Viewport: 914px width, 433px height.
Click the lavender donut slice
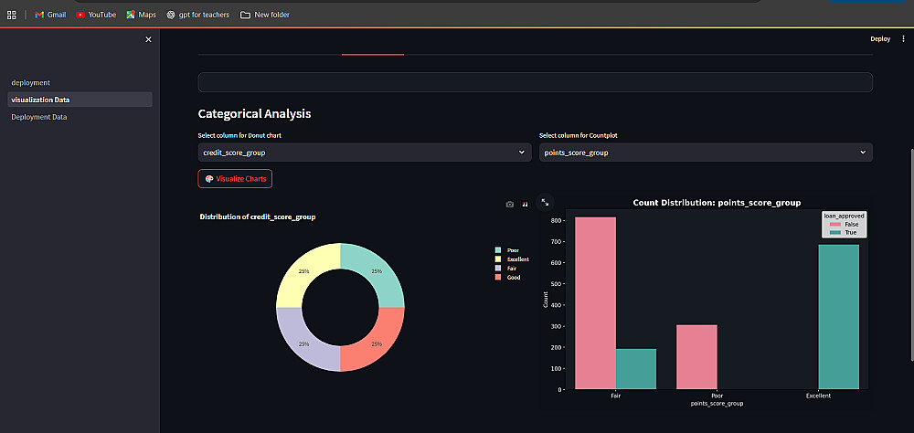302,345
